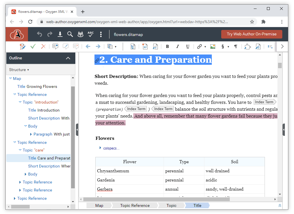The width and height of the screenshot is (294, 214).
Task: Expand the Paragraph With just node
Action: pos(31,134)
